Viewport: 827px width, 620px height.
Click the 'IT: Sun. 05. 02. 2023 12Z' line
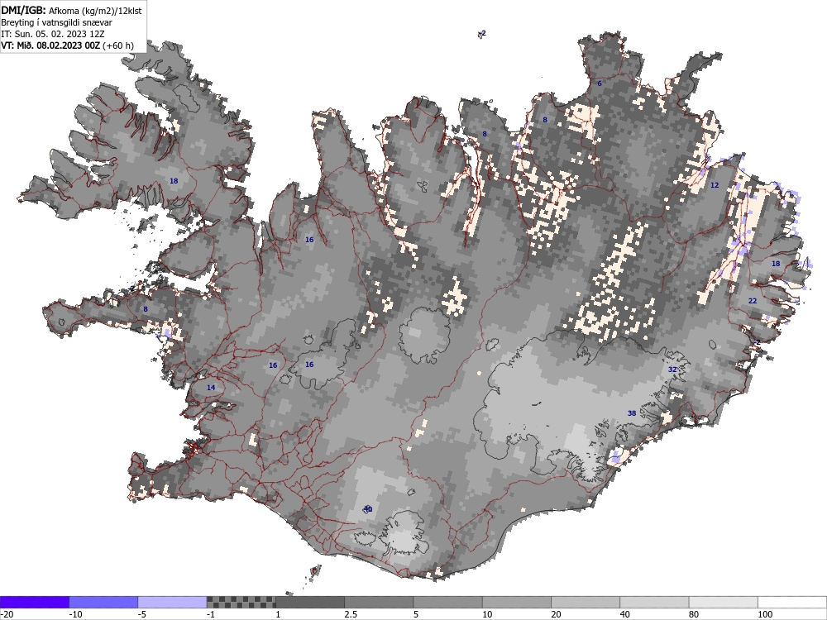pyautogui.click(x=53, y=34)
